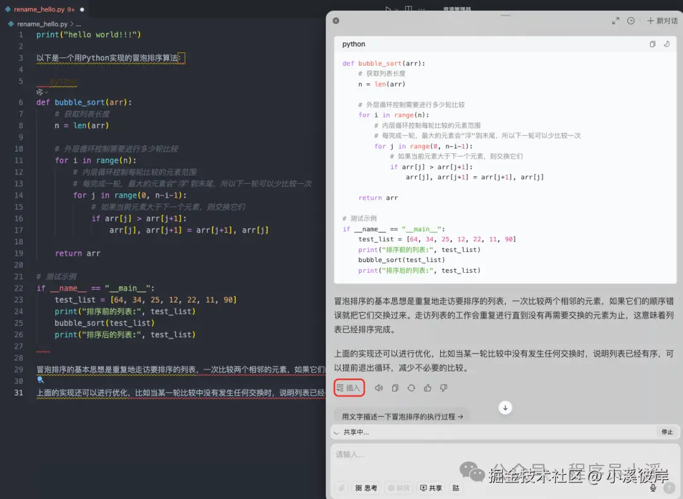Click the expand chat panel arrows icon

[x=616, y=20]
